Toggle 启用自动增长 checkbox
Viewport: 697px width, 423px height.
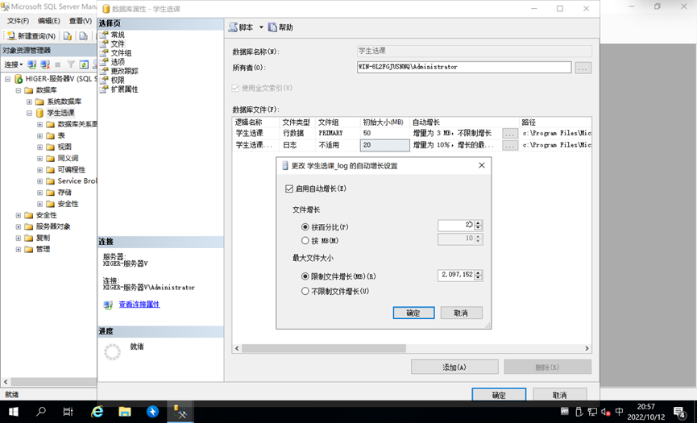tap(289, 189)
